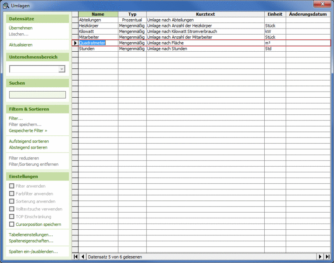Click 'Datensatz 5 von 6 gelesenen' status text
Image resolution: width=334 pixels, height=263 pixels.
pyautogui.click(x=115, y=257)
